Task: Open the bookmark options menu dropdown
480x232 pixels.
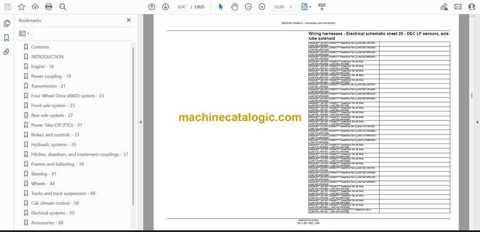Action: 24,34
